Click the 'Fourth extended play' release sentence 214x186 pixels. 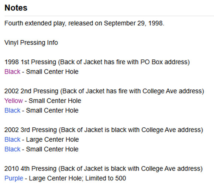coord(84,23)
